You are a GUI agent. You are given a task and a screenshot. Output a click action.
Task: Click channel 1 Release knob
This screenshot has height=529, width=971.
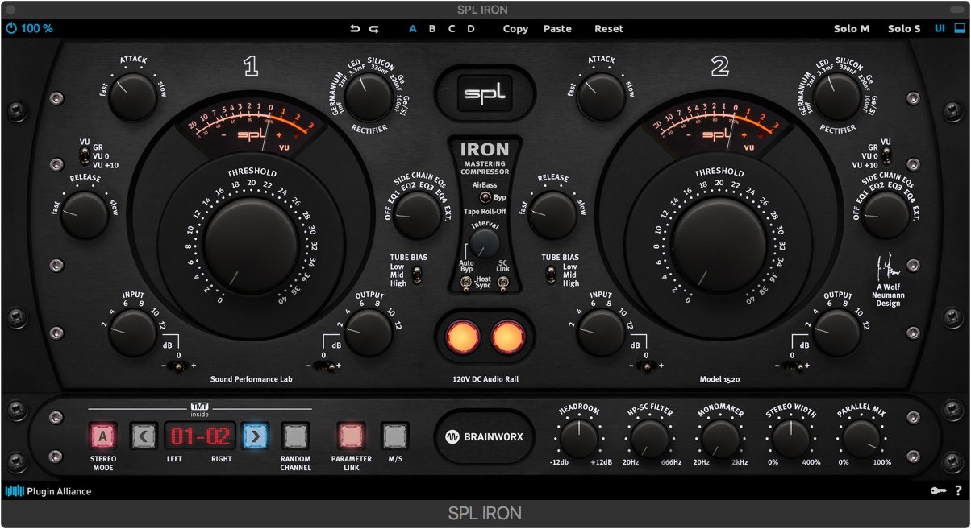tap(84, 214)
